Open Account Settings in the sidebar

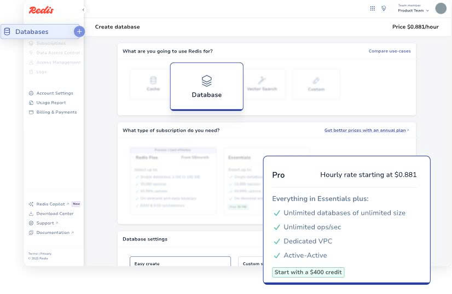(54, 93)
